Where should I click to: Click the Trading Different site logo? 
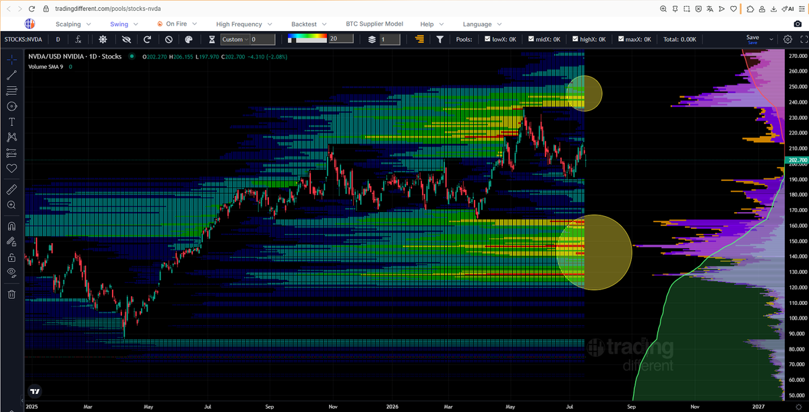[x=29, y=24]
